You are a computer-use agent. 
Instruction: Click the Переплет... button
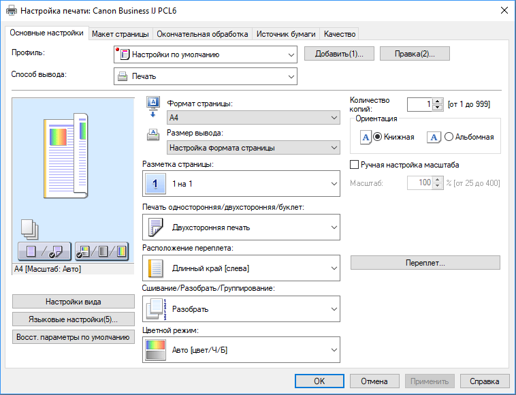coord(425,263)
